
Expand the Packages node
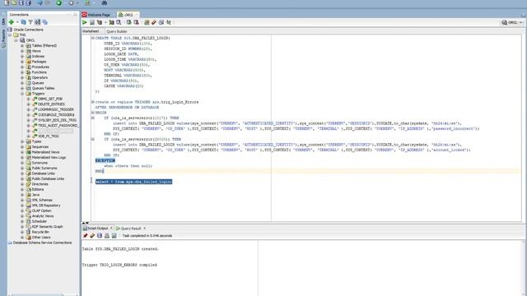tap(22, 62)
